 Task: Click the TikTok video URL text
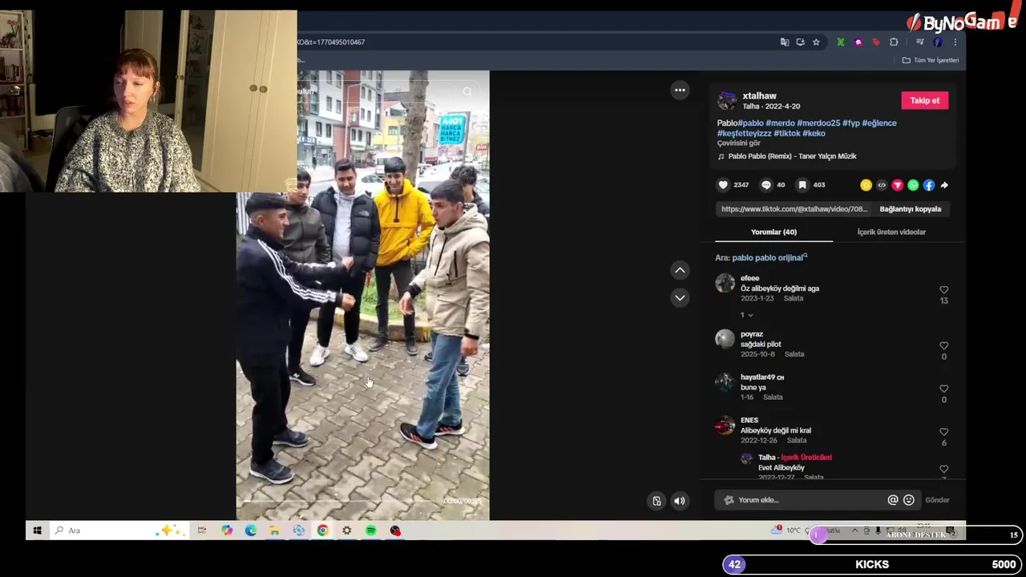[x=794, y=209]
